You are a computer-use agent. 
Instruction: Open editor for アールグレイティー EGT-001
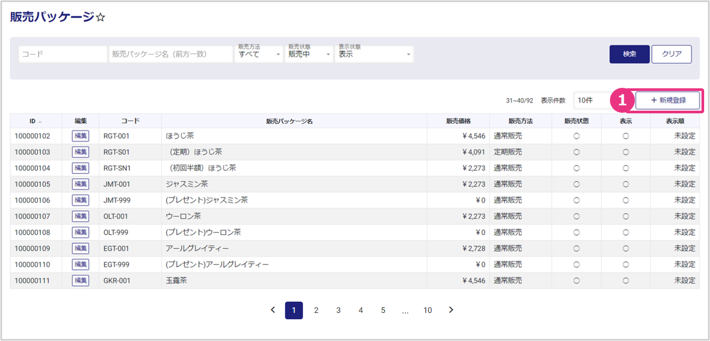point(80,248)
